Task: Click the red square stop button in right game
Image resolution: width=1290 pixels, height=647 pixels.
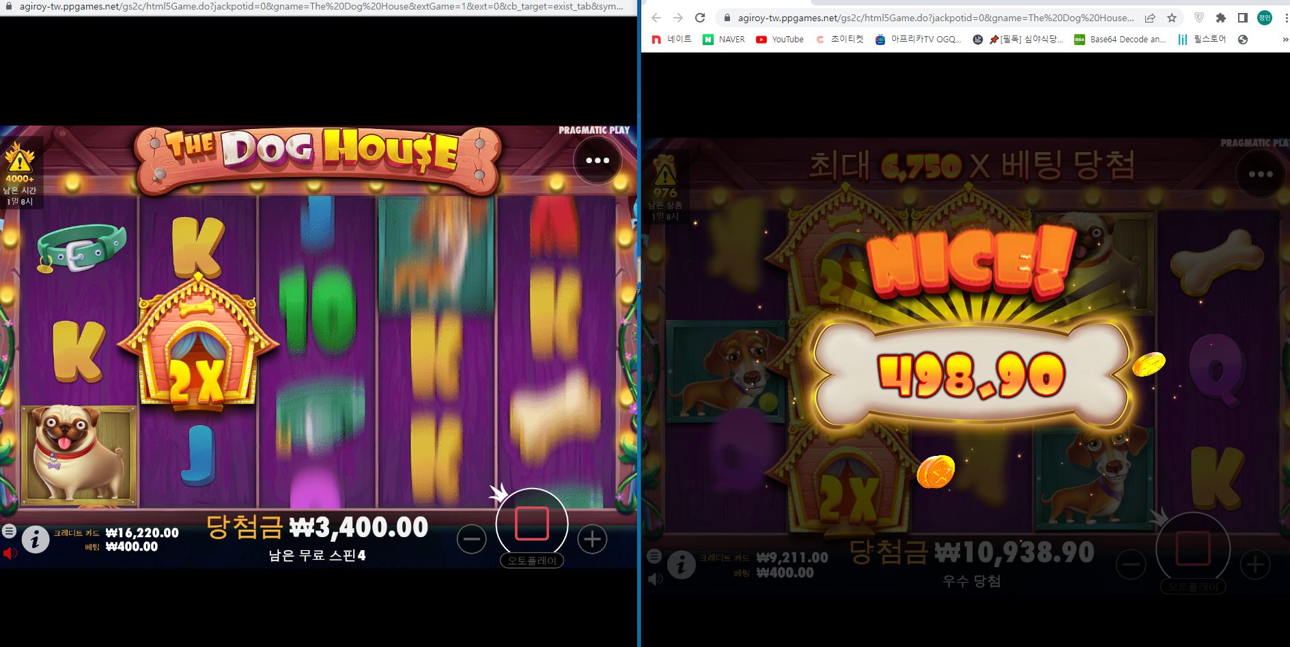Action: (1193, 548)
